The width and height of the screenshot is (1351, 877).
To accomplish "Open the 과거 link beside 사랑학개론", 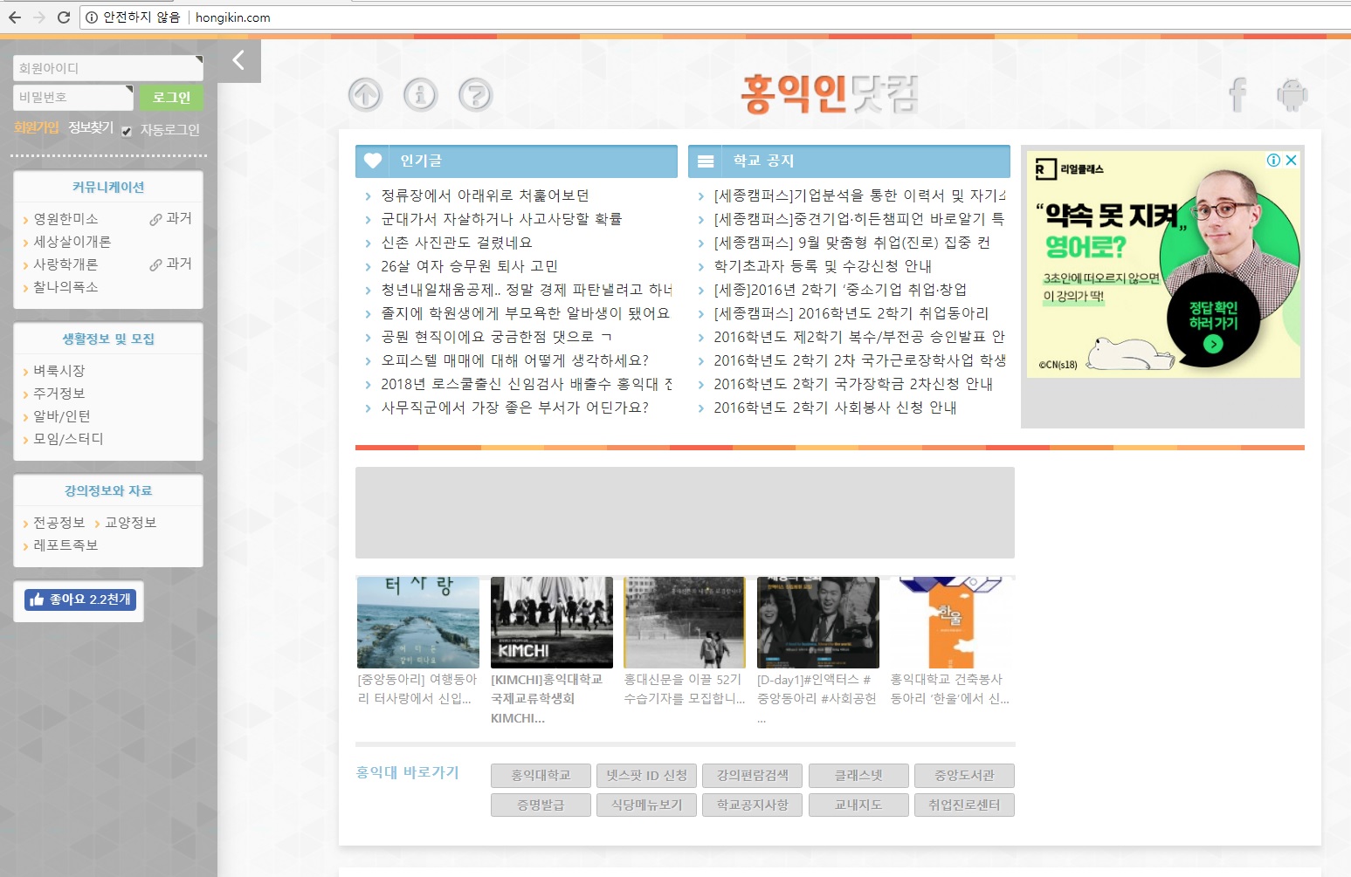I will click(x=171, y=264).
